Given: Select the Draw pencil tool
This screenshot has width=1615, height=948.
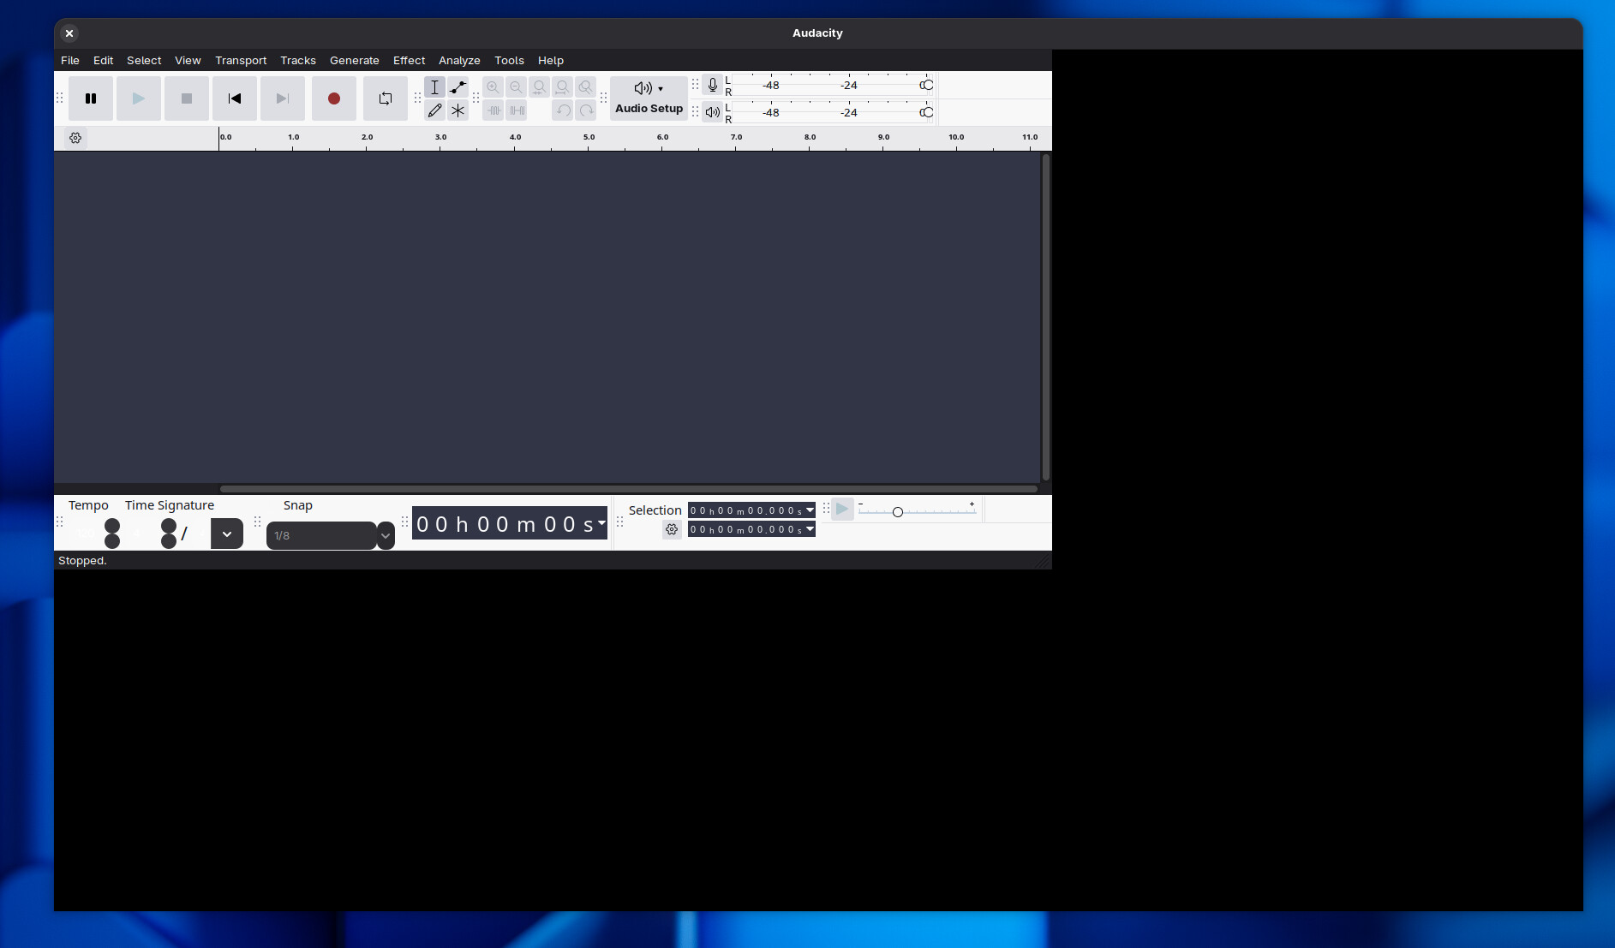Looking at the screenshot, I should (435, 110).
